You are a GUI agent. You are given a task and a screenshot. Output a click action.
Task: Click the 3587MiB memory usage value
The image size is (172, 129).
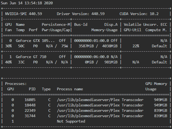pos(86,46)
